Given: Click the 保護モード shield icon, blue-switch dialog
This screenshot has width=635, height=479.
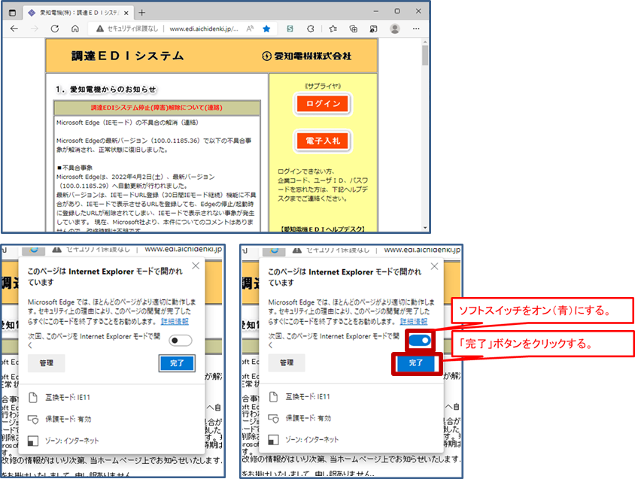Looking at the screenshot, I should [x=273, y=418].
